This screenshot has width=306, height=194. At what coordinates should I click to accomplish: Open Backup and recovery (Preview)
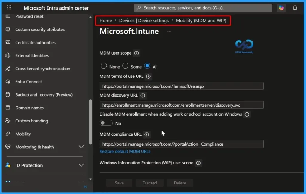pos(44,95)
